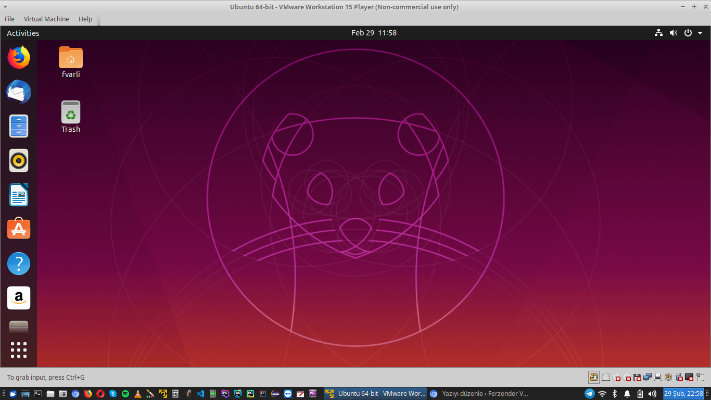Click the Bluetooth icon in host tray
Viewport: 711px width, 400px height.
[x=615, y=394]
